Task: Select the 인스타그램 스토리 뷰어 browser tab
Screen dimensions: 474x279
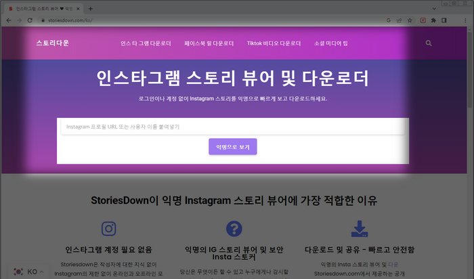Action: [x=44, y=9]
